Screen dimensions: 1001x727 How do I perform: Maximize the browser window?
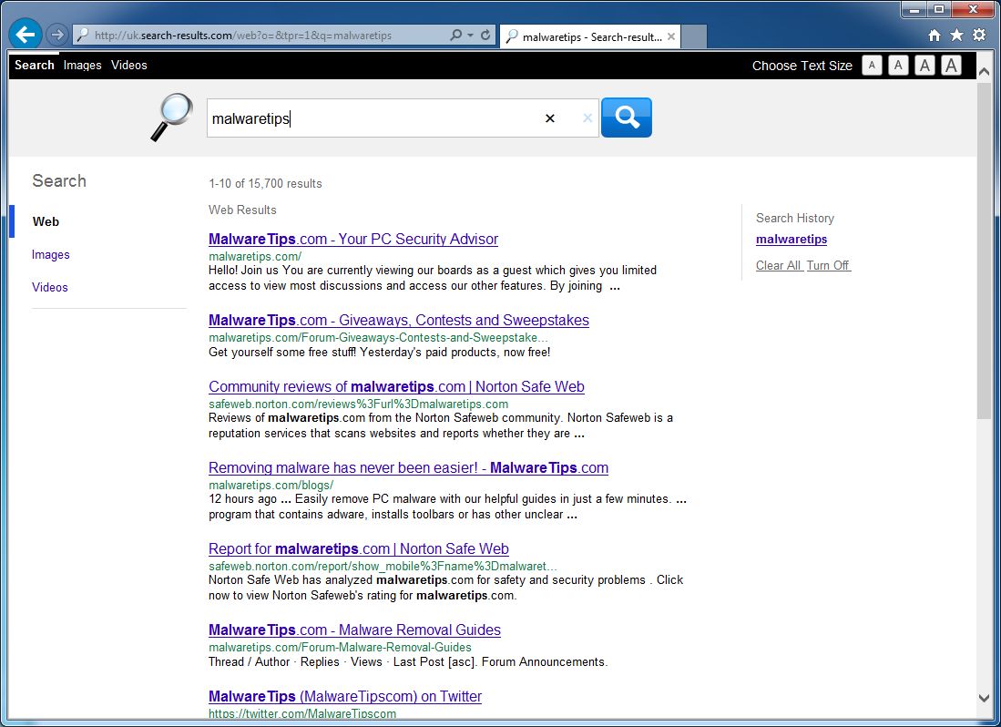938,10
